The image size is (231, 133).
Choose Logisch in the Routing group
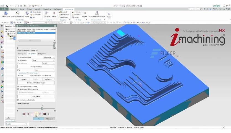tap(76, 17)
